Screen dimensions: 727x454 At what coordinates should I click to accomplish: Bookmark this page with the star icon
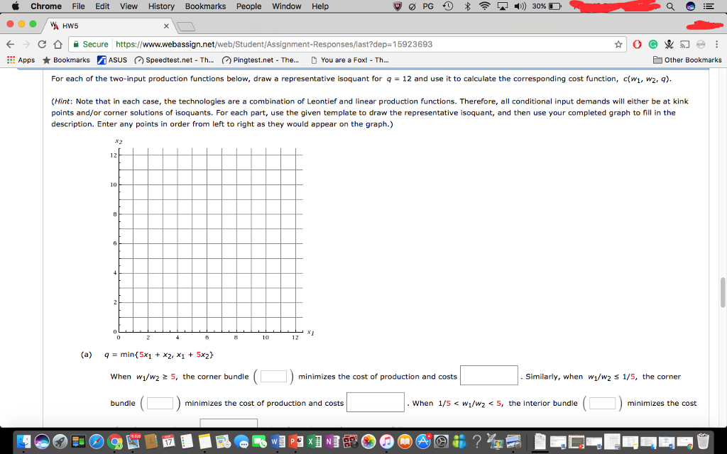[618, 45]
